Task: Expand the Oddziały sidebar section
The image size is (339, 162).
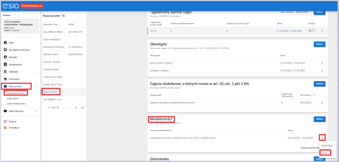Action: click(36, 72)
